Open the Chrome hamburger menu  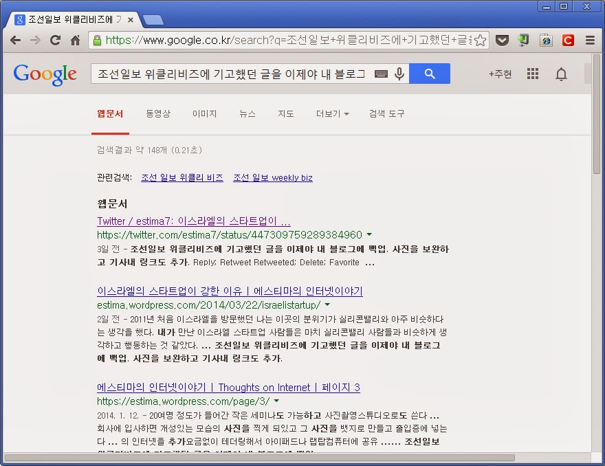(590, 40)
